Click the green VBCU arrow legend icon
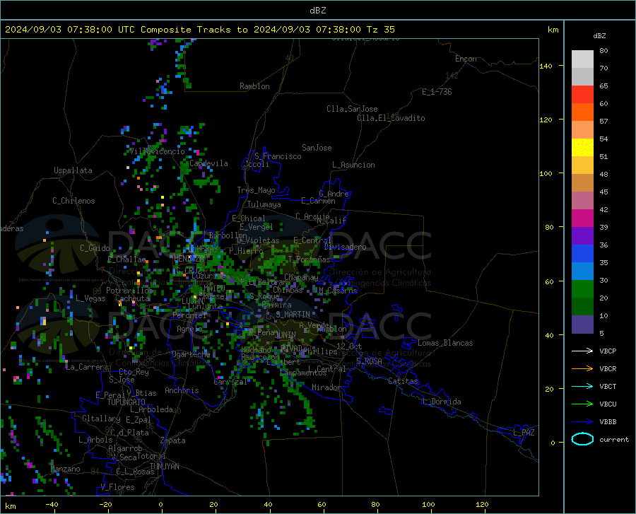This screenshot has width=636, height=514. coord(582,404)
